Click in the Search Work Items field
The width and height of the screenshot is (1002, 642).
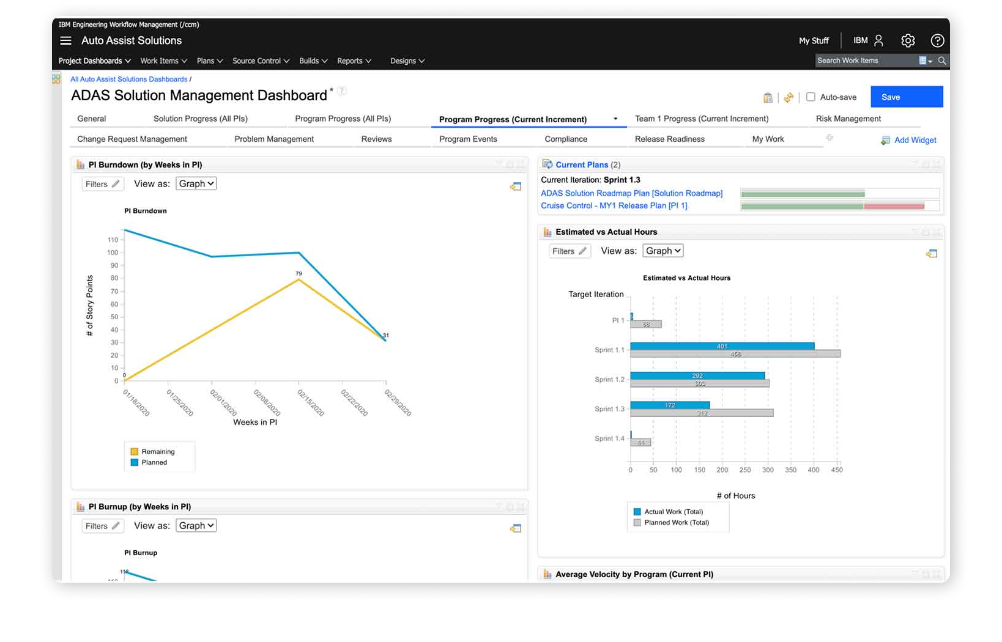[x=866, y=61]
